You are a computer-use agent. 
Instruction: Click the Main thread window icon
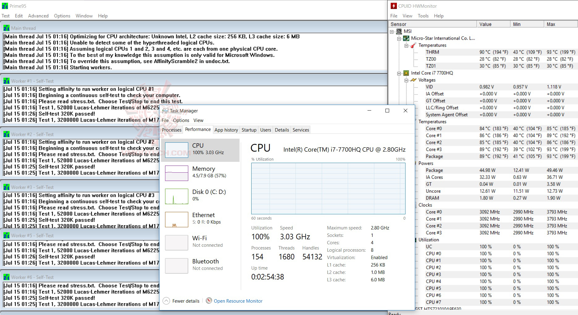pos(6,28)
